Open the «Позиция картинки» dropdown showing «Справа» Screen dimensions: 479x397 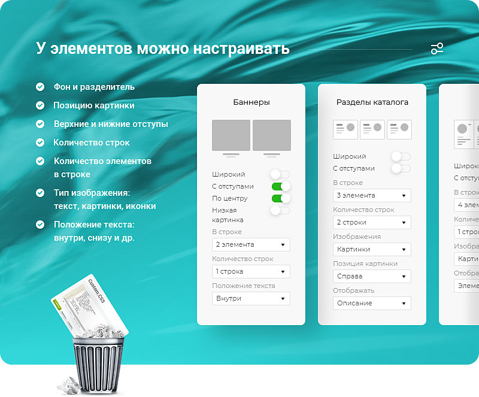(372, 276)
